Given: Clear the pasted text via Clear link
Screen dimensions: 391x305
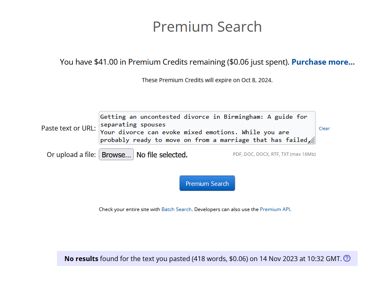Looking at the screenshot, I should tap(324, 129).
